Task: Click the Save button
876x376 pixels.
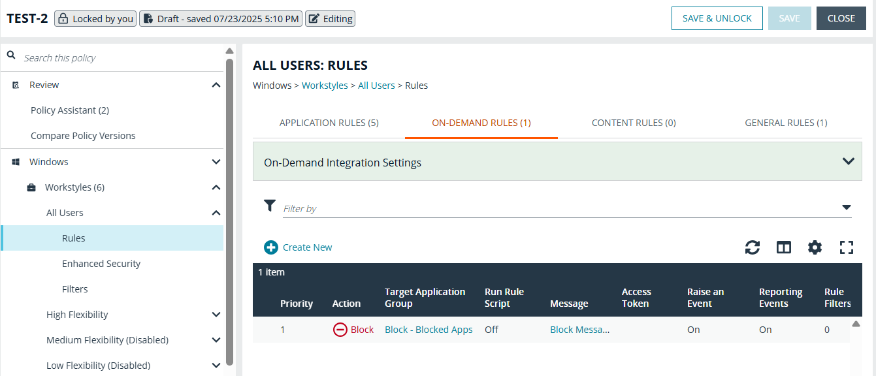Action: pos(789,18)
